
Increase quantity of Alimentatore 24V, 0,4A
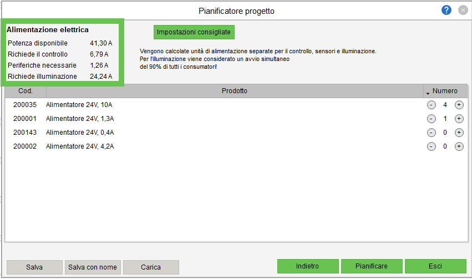[x=459, y=133]
